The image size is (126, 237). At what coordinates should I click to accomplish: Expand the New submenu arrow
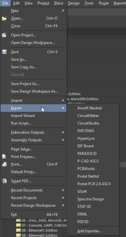click(63, 11)
